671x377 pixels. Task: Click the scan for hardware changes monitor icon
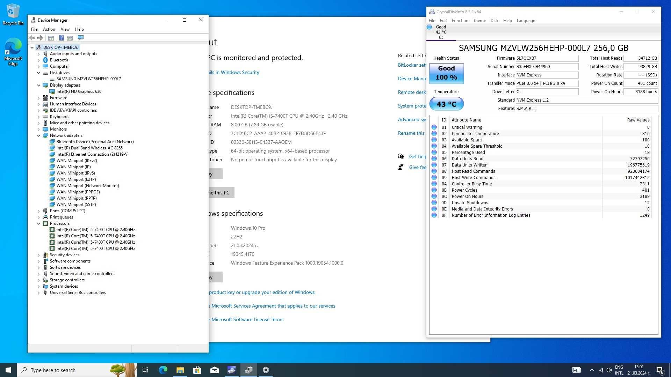pyautogui.click(x=81, y=38)
